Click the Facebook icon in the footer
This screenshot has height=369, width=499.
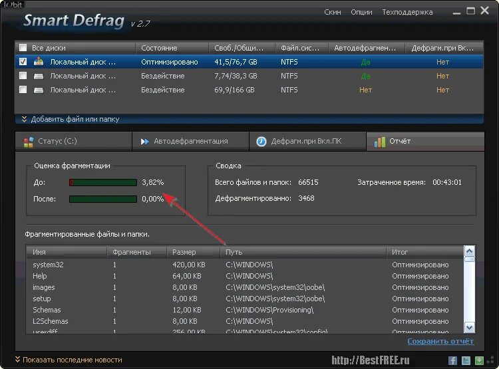pyautogui.click(x=452, y=360)
